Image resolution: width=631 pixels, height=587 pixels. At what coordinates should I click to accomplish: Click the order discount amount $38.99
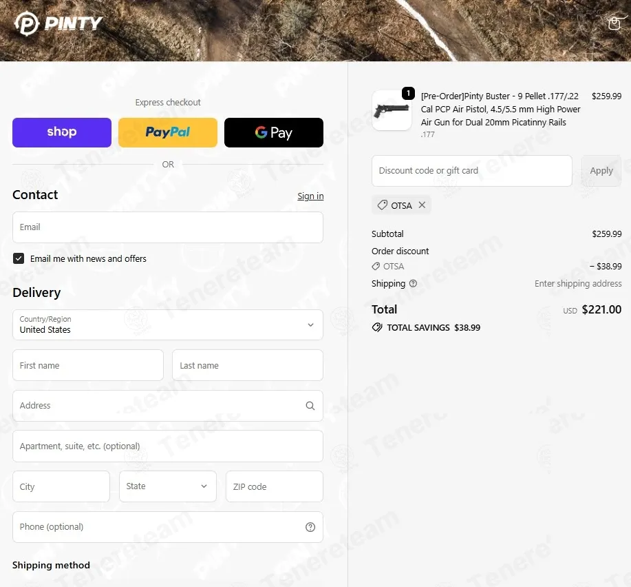[606, 267]
